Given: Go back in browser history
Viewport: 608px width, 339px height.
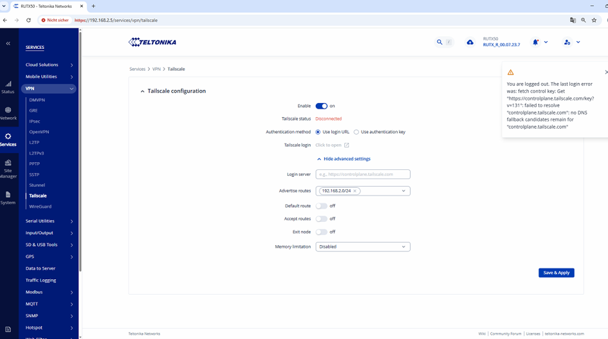Looking at the screenshot, I should [x=5, y=20].
